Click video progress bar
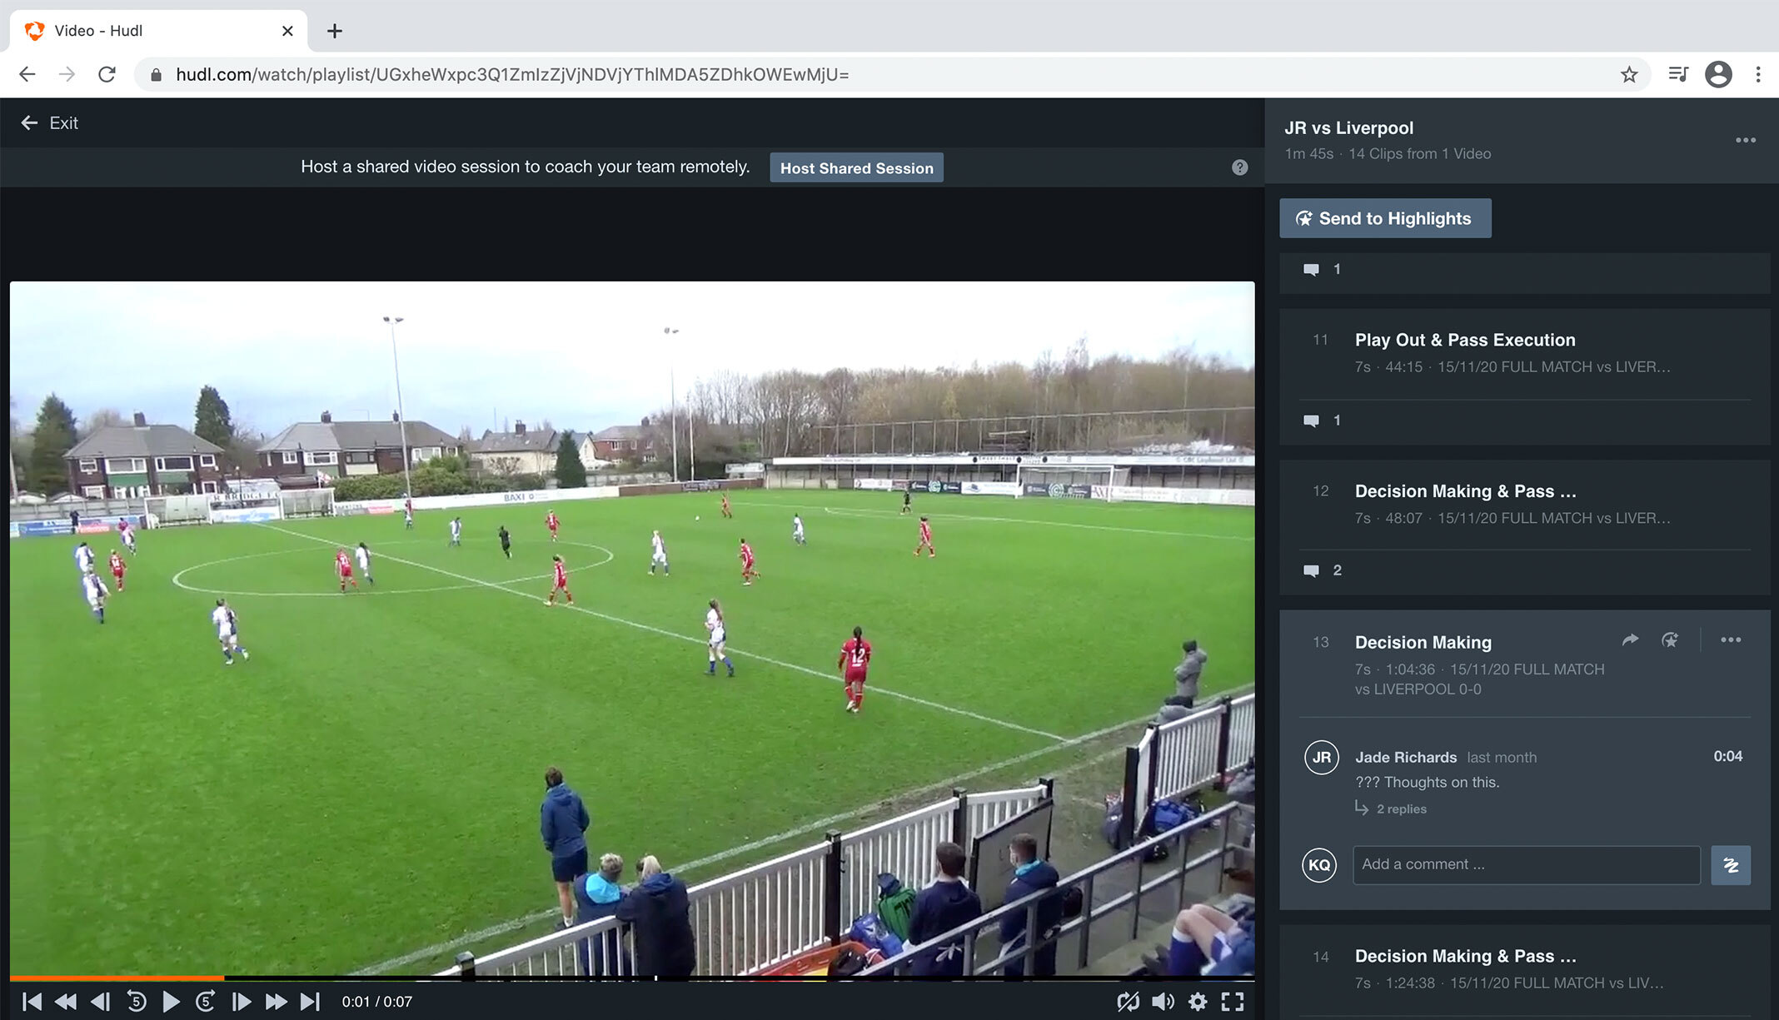 coord(631,978)
